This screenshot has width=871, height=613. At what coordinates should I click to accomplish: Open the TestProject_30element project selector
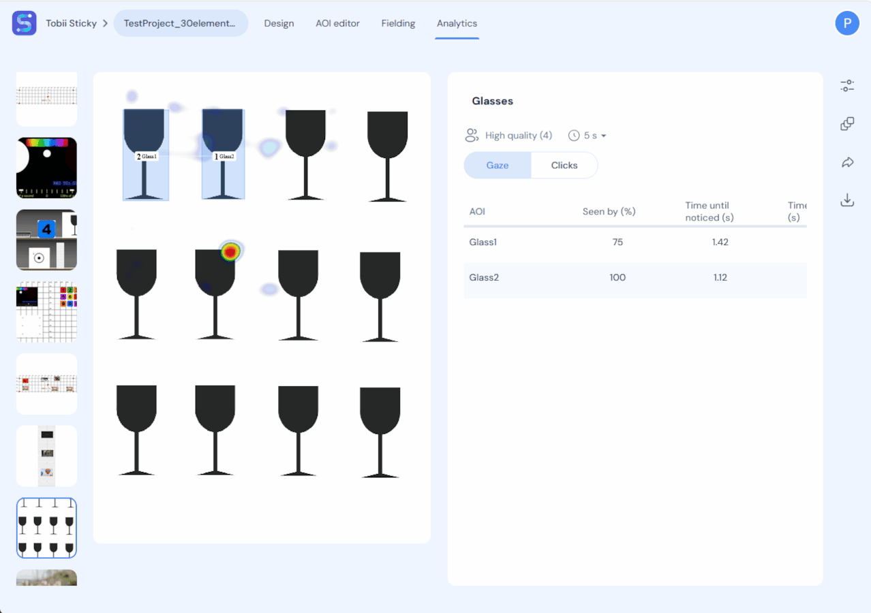click(181, 23)
